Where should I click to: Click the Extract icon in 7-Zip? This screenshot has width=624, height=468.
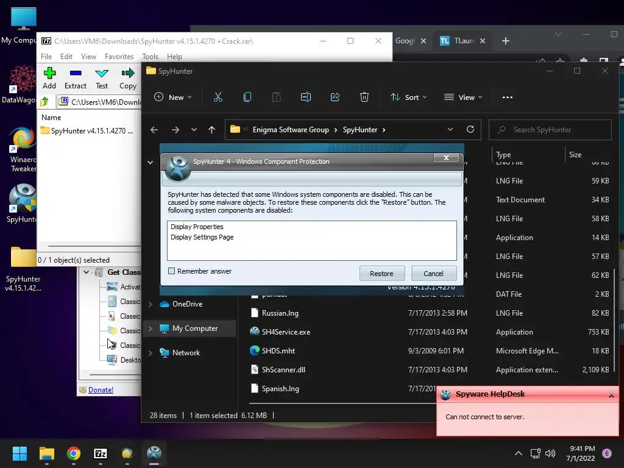pos(76,73)
